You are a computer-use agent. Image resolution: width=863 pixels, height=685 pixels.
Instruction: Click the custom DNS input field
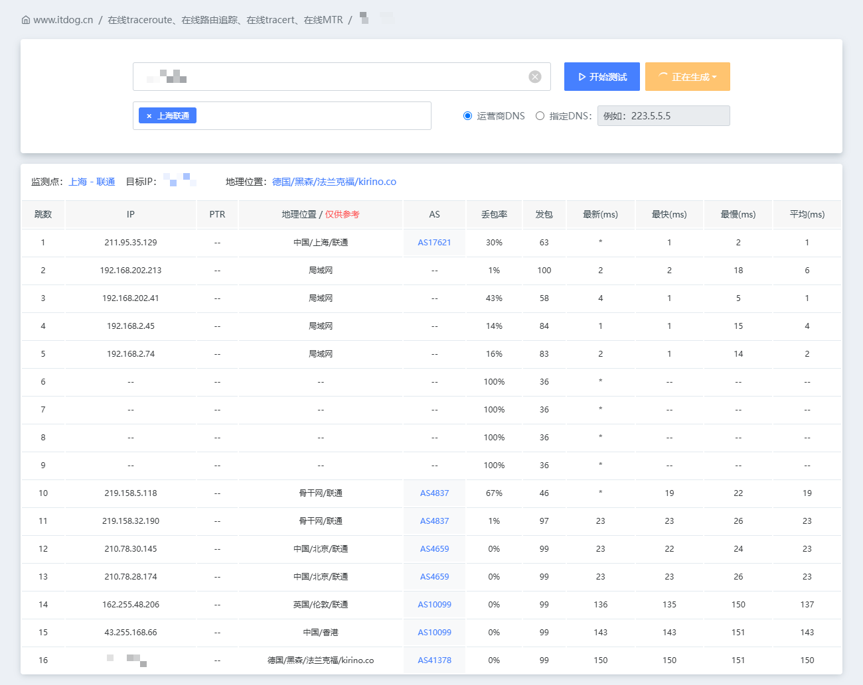[664, 116]
